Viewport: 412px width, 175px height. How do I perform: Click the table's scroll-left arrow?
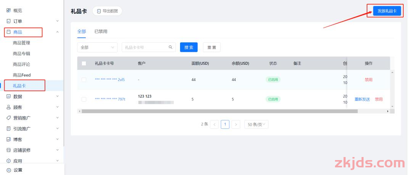point(79,111)
